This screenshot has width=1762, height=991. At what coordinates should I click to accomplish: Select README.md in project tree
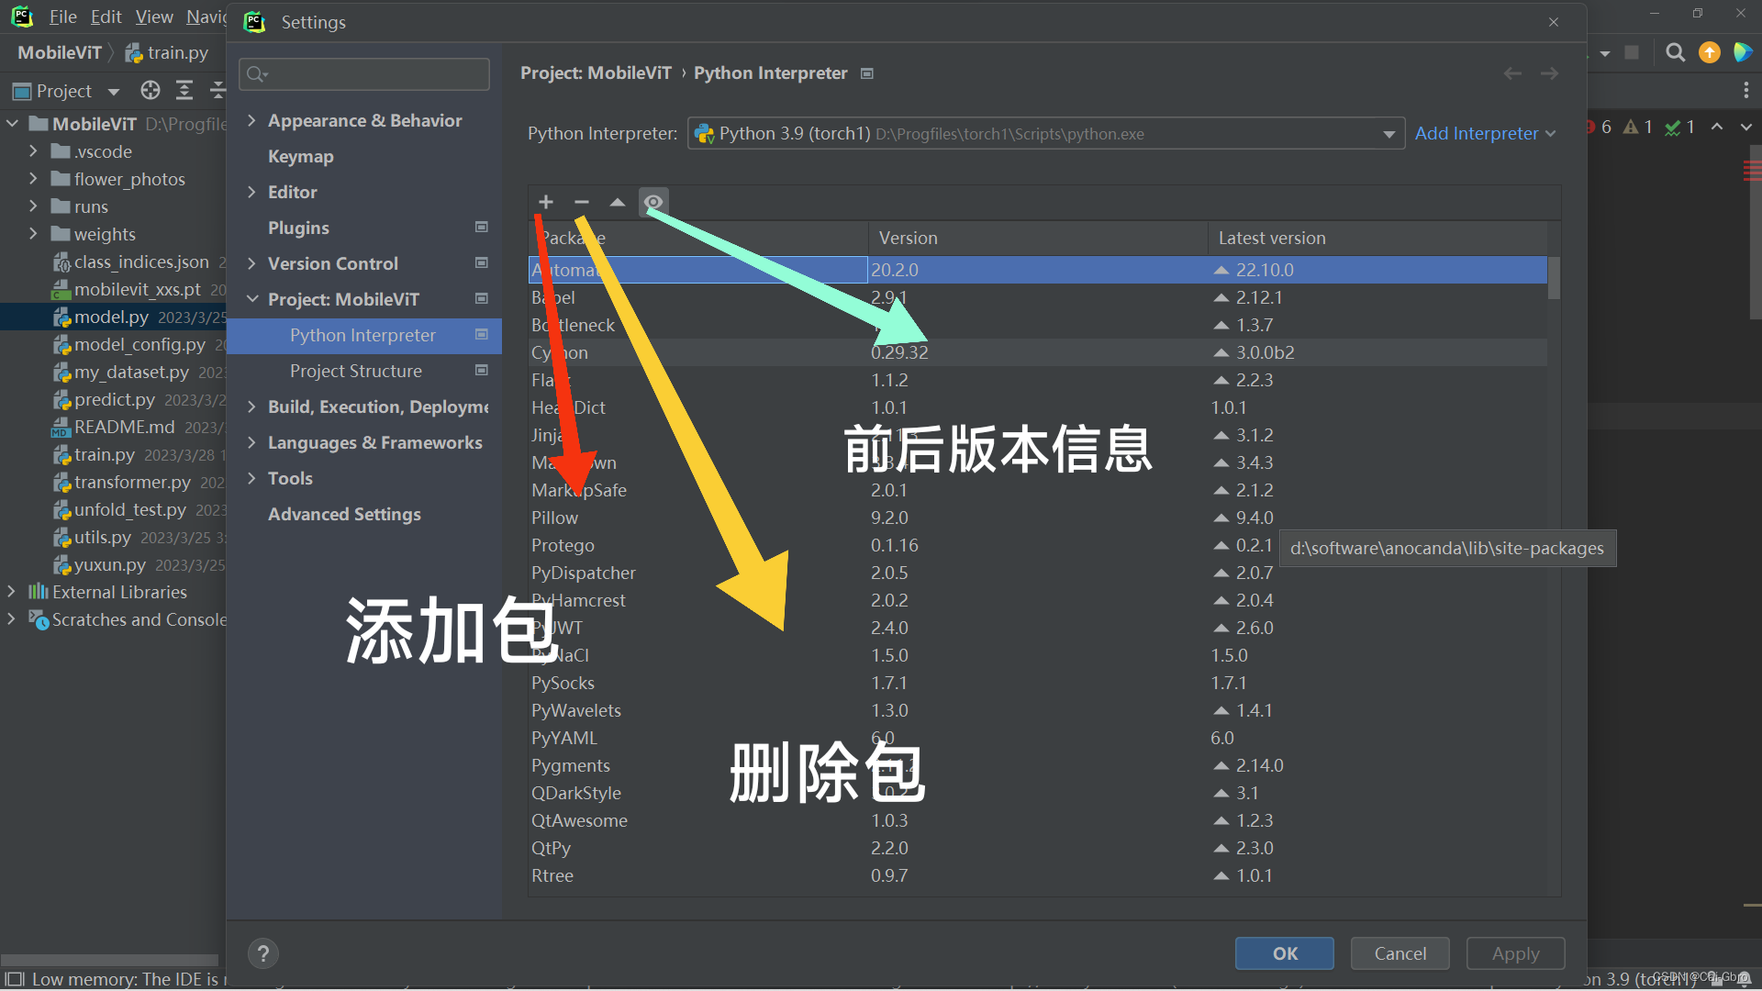point(124,427)
